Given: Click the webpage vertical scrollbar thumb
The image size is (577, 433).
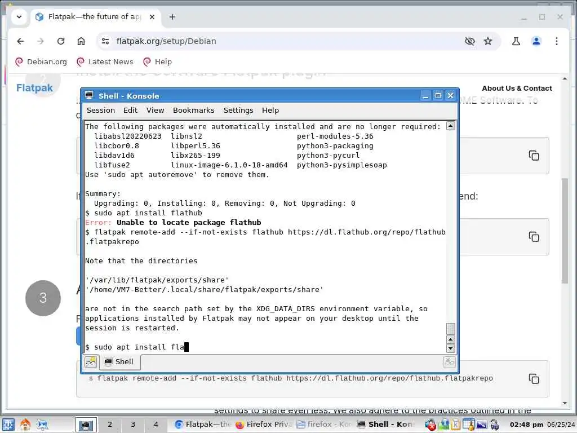Looking at the screenshot, I should click(565, 231).
